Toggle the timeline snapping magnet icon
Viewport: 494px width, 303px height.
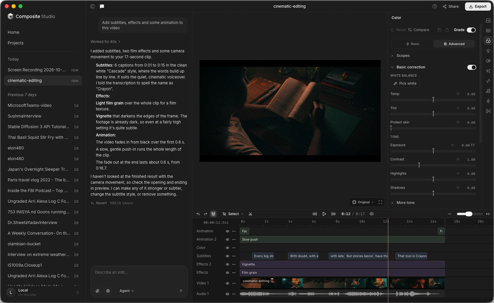click(x=213, y=214)
